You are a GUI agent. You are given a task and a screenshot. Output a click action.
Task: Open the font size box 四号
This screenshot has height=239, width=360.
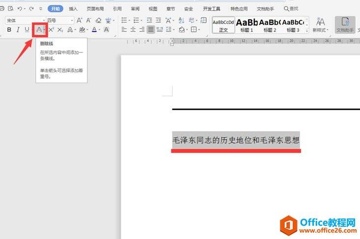tap(60, 21)
